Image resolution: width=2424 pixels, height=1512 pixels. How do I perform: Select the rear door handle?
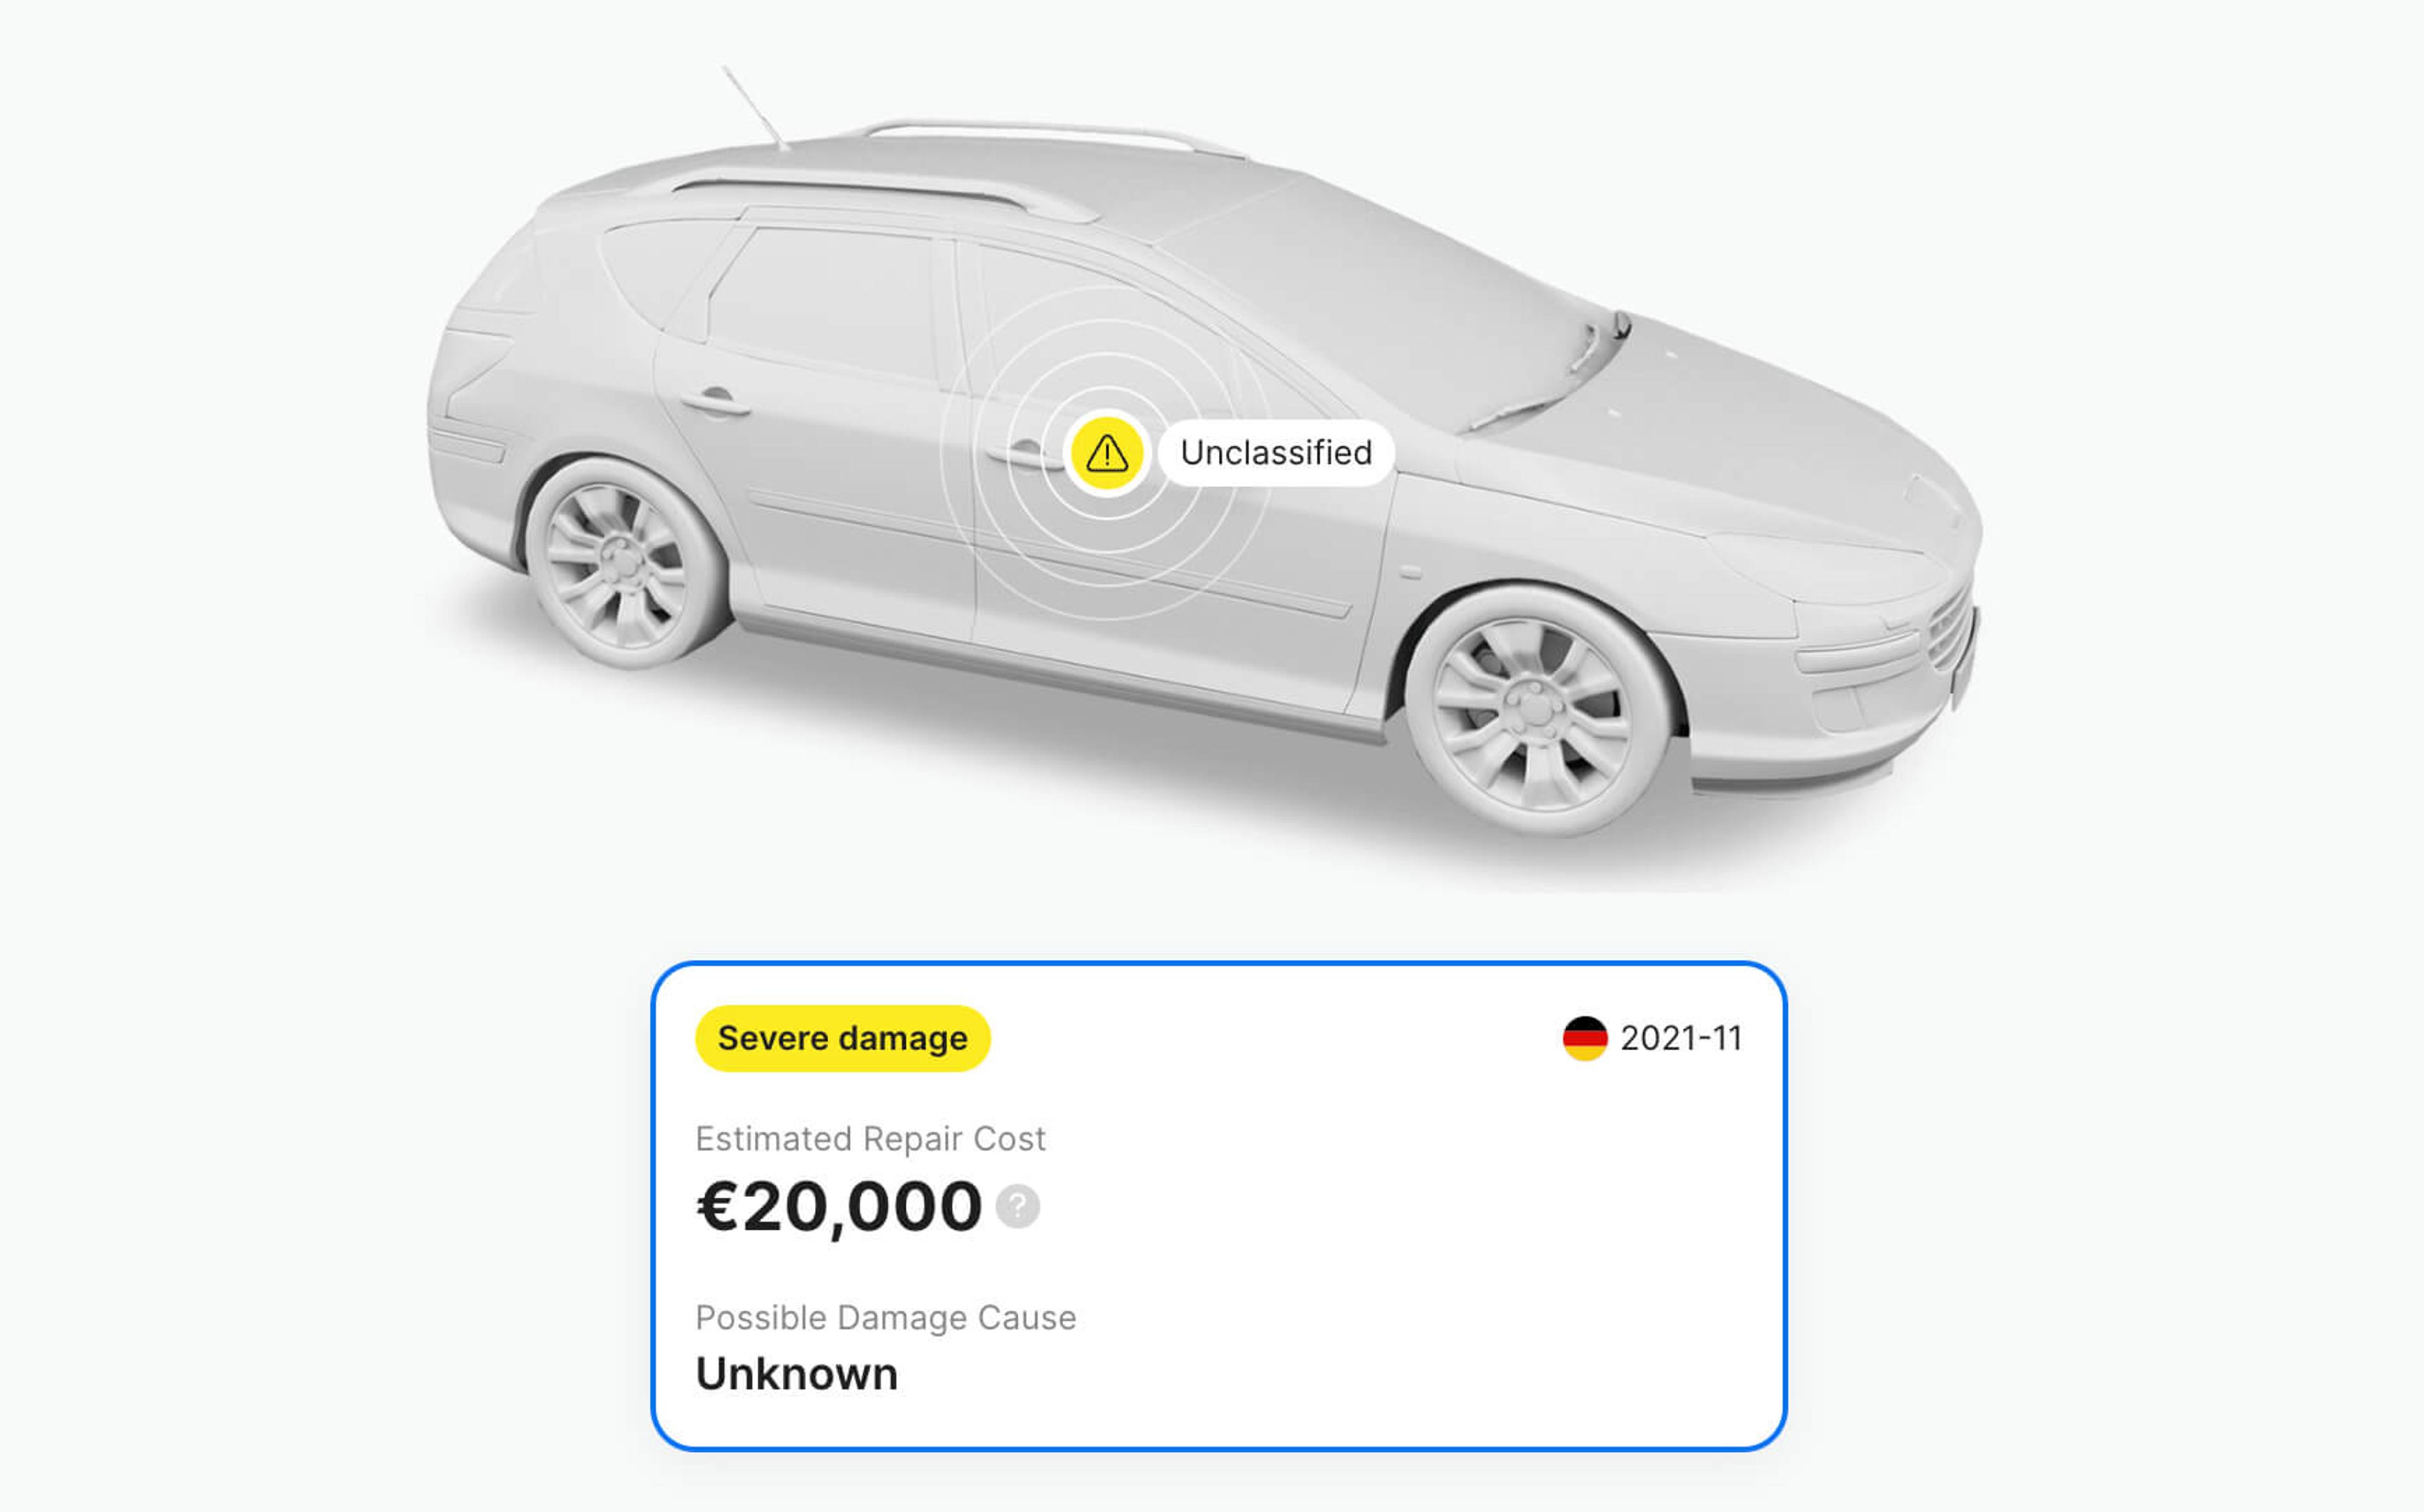(x=715, y=402)
